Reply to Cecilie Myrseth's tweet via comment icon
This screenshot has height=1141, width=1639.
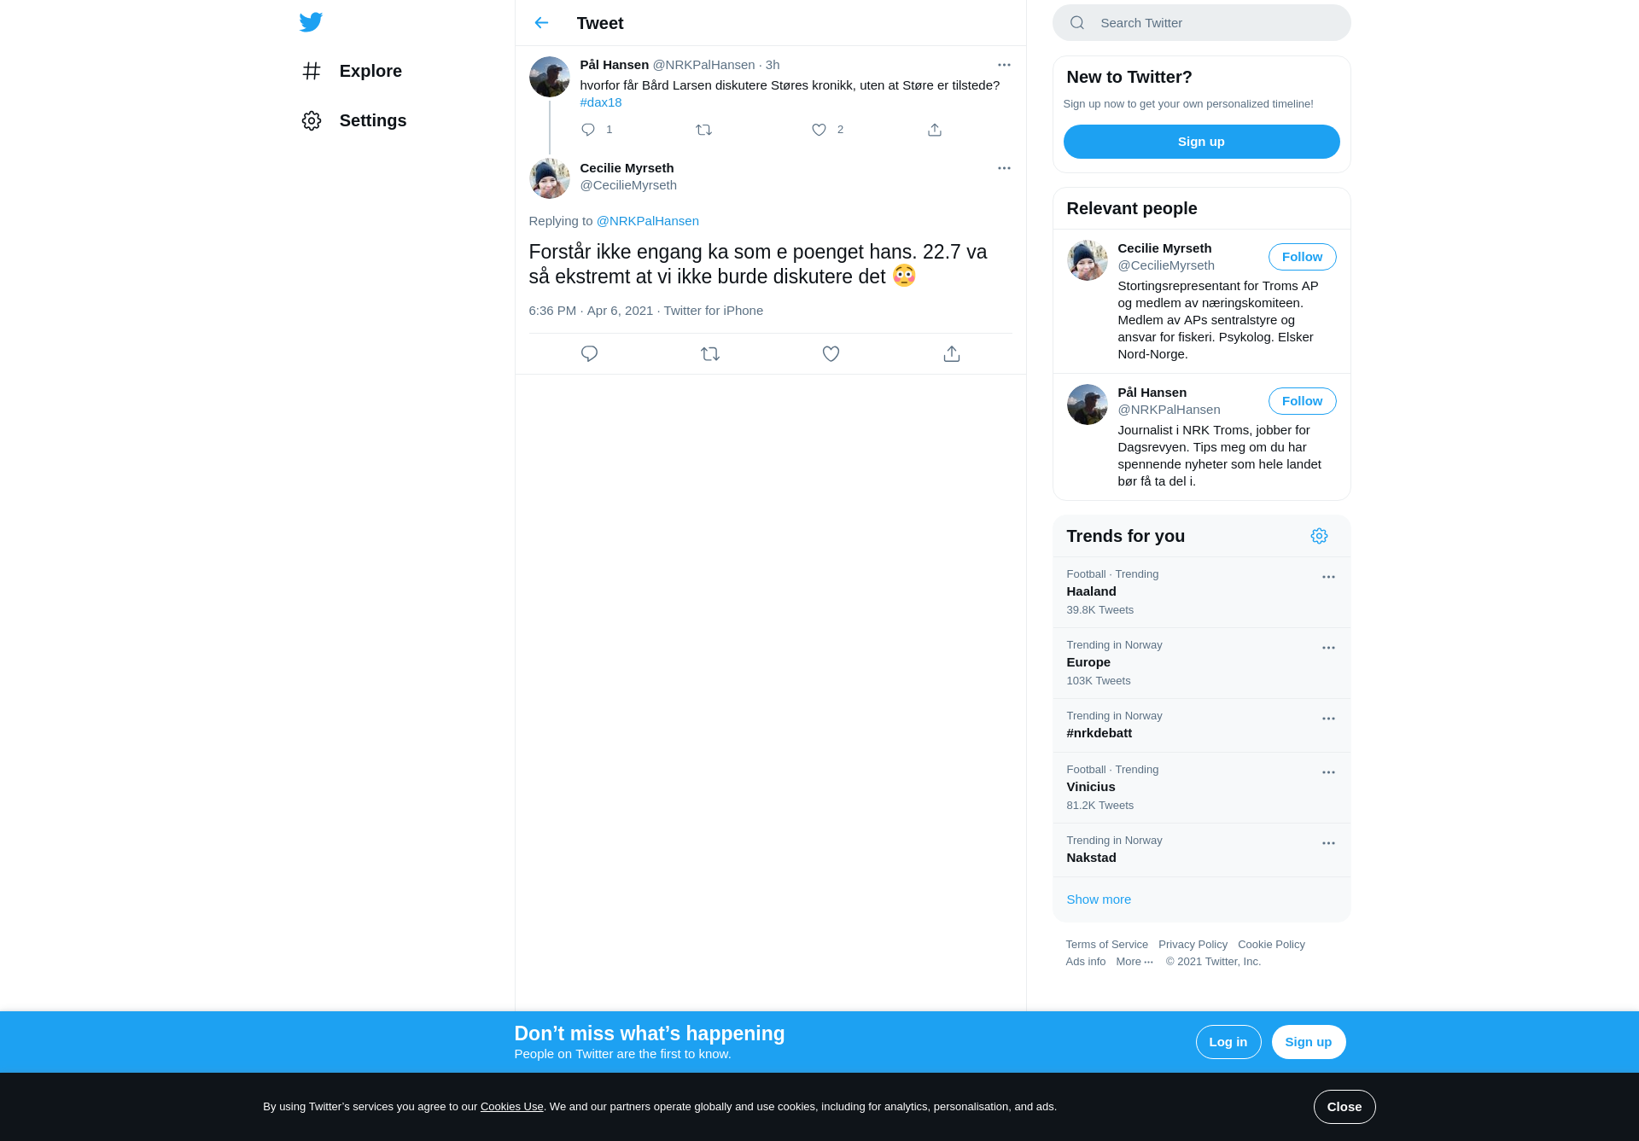589,353
